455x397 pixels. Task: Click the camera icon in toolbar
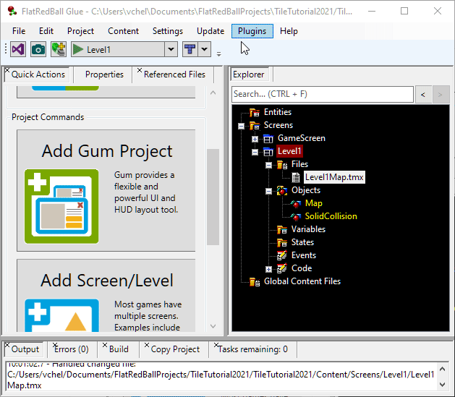click(x=38, y=49)
